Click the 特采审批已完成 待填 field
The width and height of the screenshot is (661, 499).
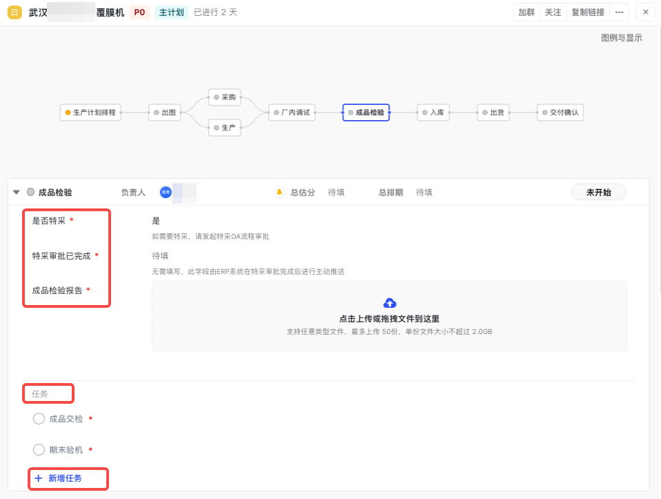[160, 256]
